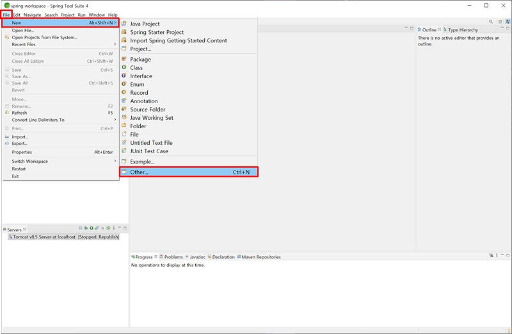This screenshot has width=512, height=334.
Task: Click the purple Interface icon
Action: (124, 76)
